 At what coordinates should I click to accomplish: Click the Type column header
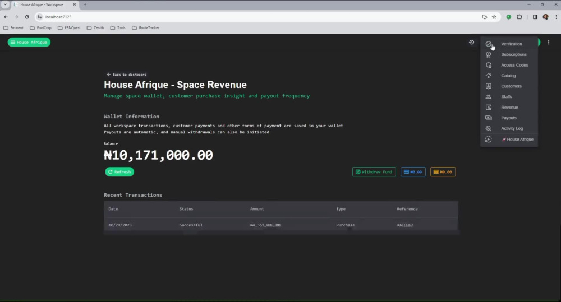[341, 209]
